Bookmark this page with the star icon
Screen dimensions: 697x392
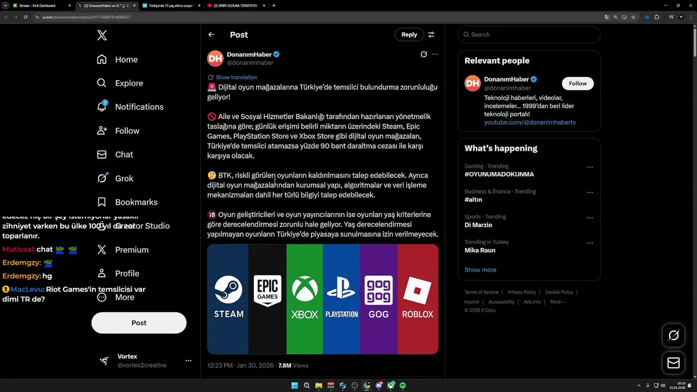click(x=633, y=17)
